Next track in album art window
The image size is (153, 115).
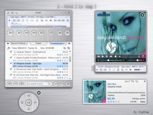(111, 56)
